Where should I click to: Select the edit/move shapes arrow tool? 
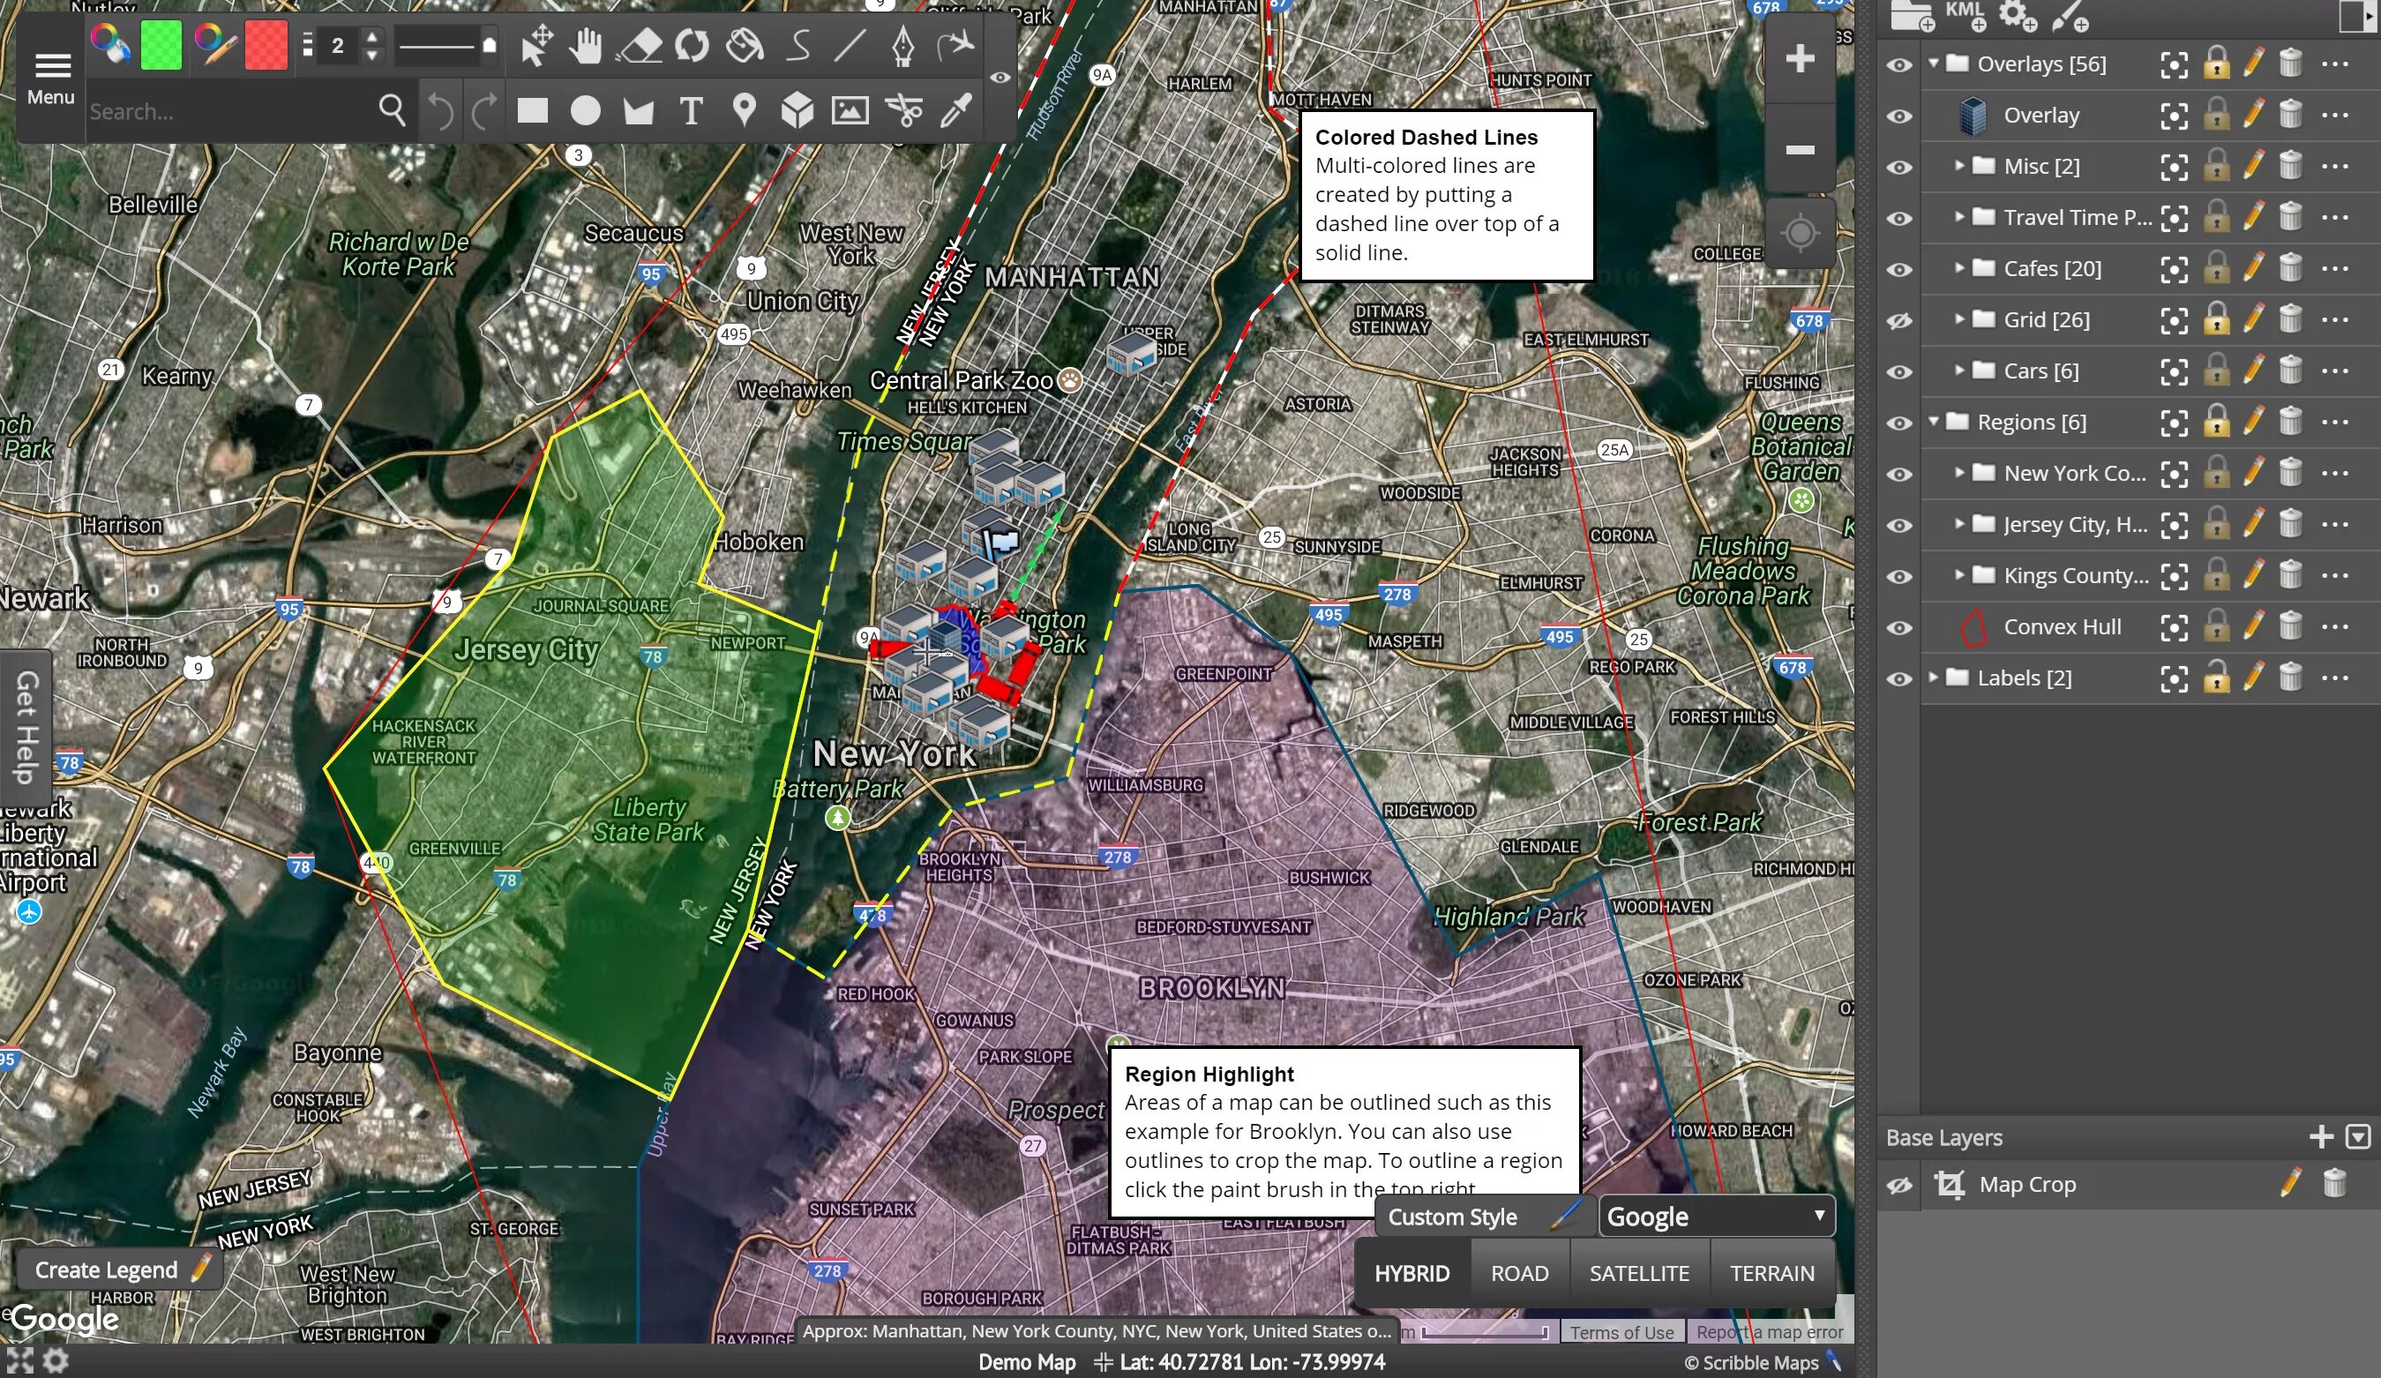point(536,45)
